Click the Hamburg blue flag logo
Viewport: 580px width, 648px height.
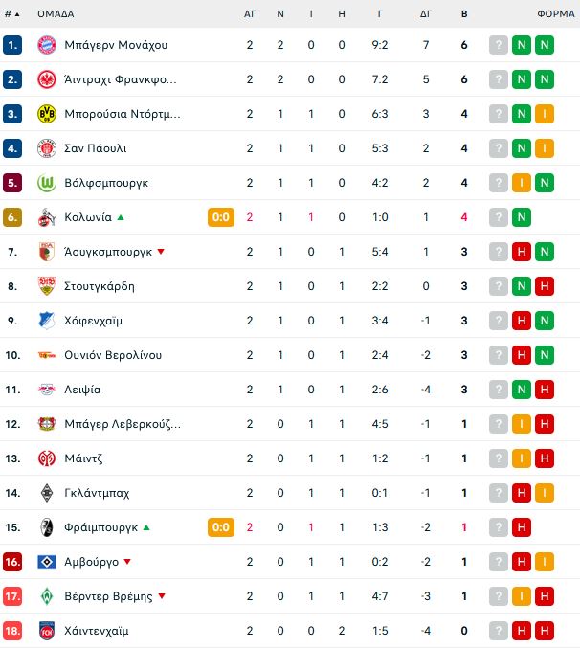tap(47, 562)
